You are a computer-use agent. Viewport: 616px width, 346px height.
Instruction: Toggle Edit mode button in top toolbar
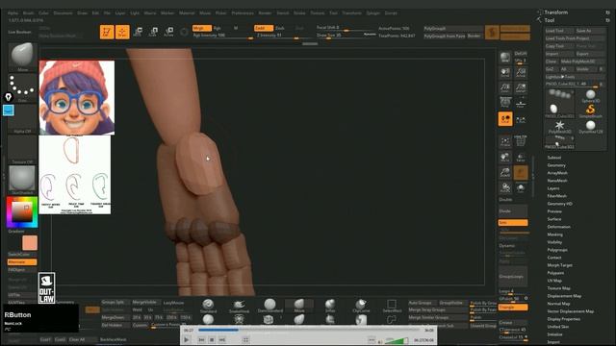107,32
